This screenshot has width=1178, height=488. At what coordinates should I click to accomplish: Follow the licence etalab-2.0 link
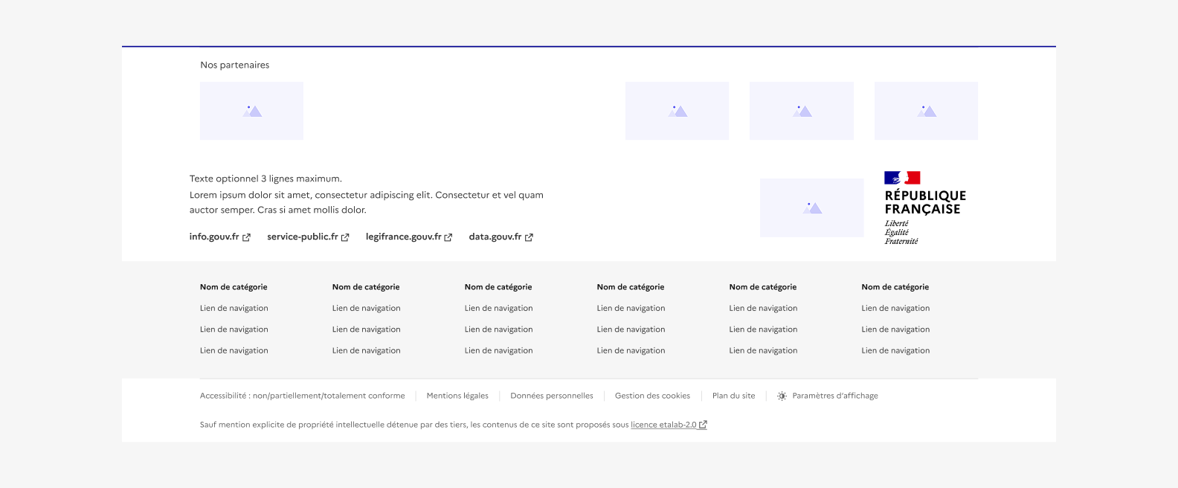(x=663, y=425)
